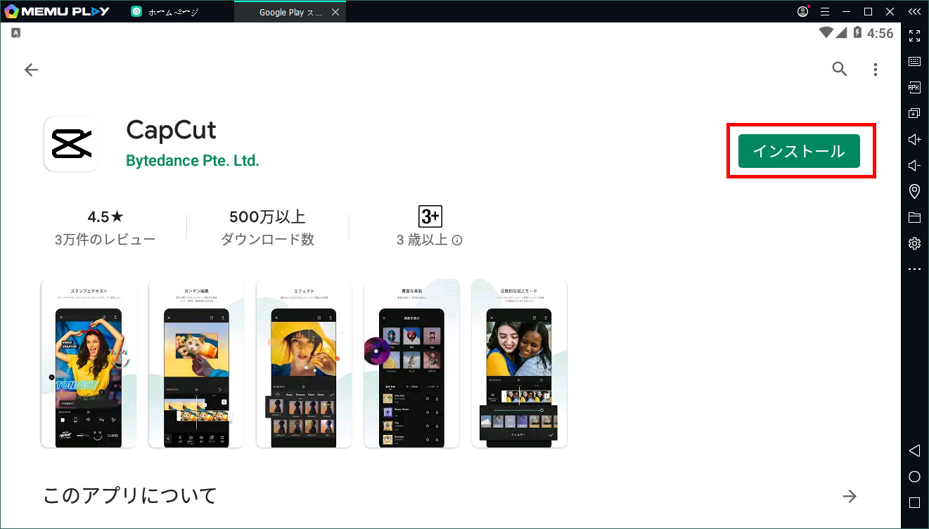Click the Android home circle button

pos(914,476)
